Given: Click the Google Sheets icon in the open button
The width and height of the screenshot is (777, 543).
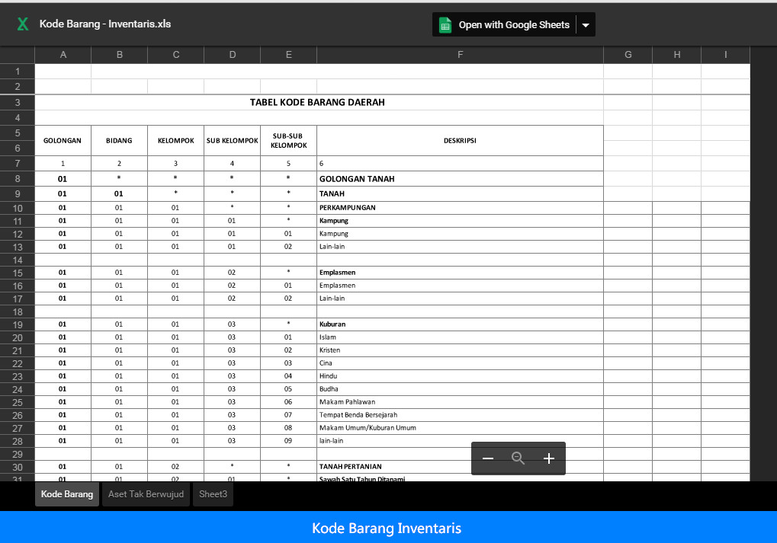Looking at the screenshot, I should click(x=445, y=24).
